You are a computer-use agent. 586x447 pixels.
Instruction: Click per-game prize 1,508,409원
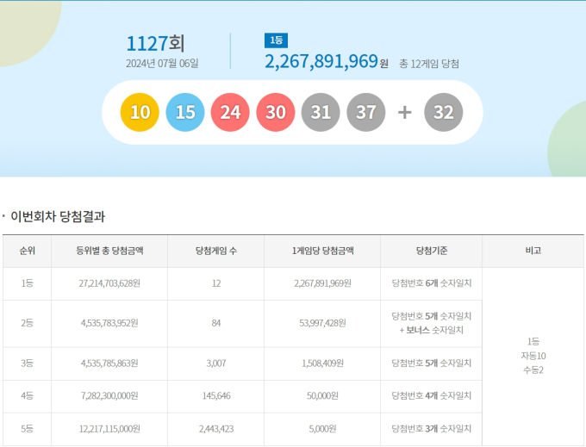click(322, 363)
